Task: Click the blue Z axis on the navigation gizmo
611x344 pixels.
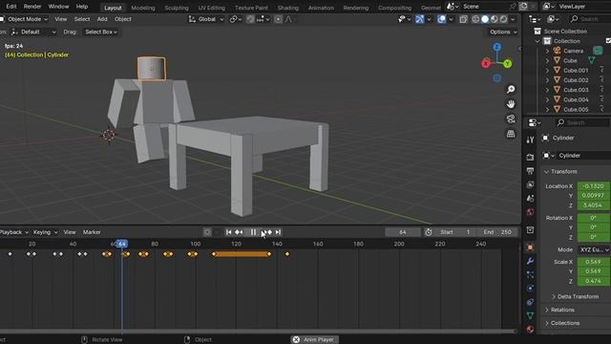Action: click(496, 47)
